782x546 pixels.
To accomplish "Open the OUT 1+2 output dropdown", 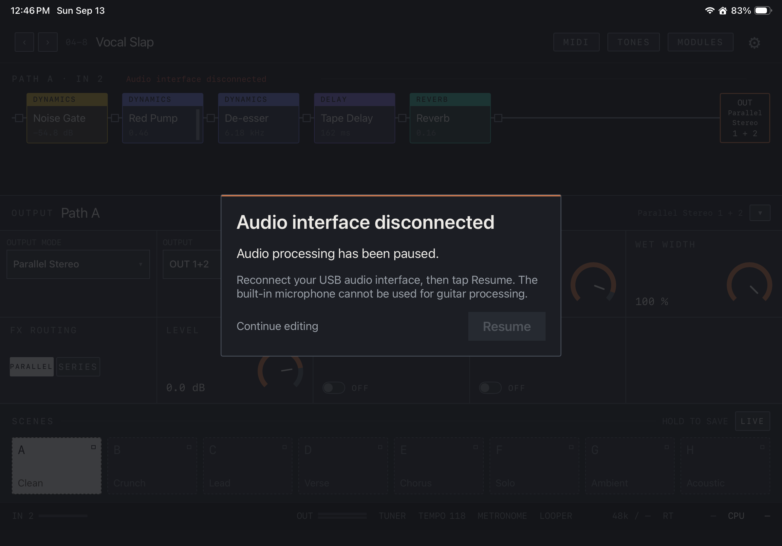I will (192, 264).
